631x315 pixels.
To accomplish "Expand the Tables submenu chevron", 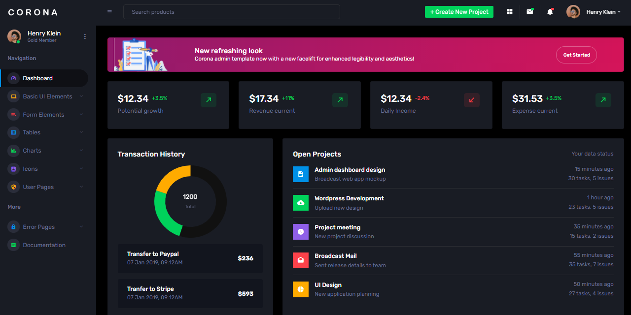I will point(81,132).
